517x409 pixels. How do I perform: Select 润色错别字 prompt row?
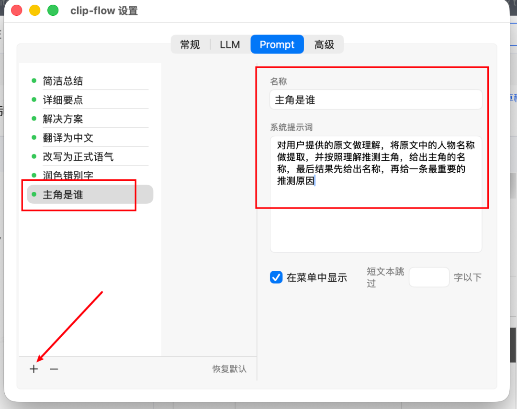point(90,175)
